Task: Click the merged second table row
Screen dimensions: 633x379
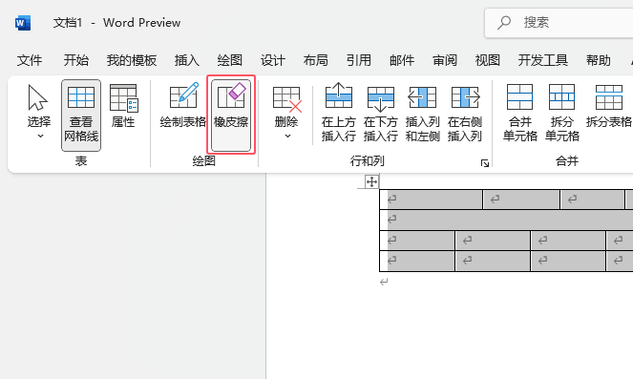Action: [x=507, y=220]
